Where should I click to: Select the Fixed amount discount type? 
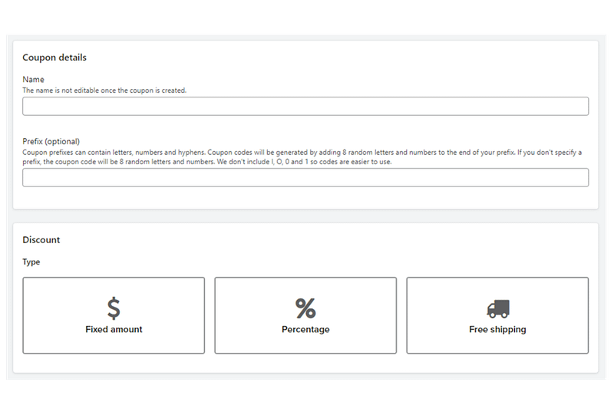(x=114, y=315)
